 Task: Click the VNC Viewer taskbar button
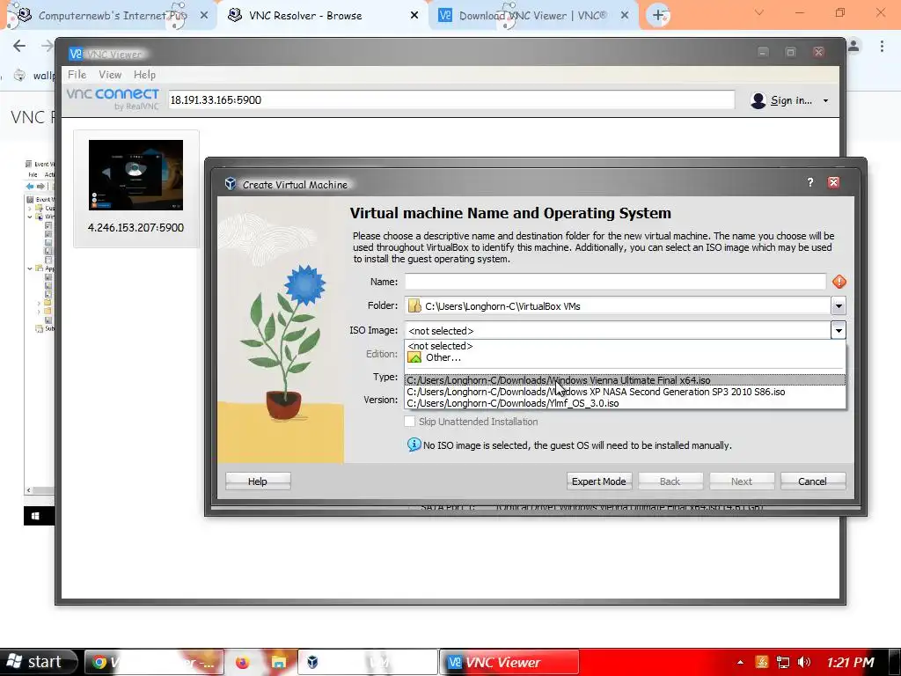point(509,662)
